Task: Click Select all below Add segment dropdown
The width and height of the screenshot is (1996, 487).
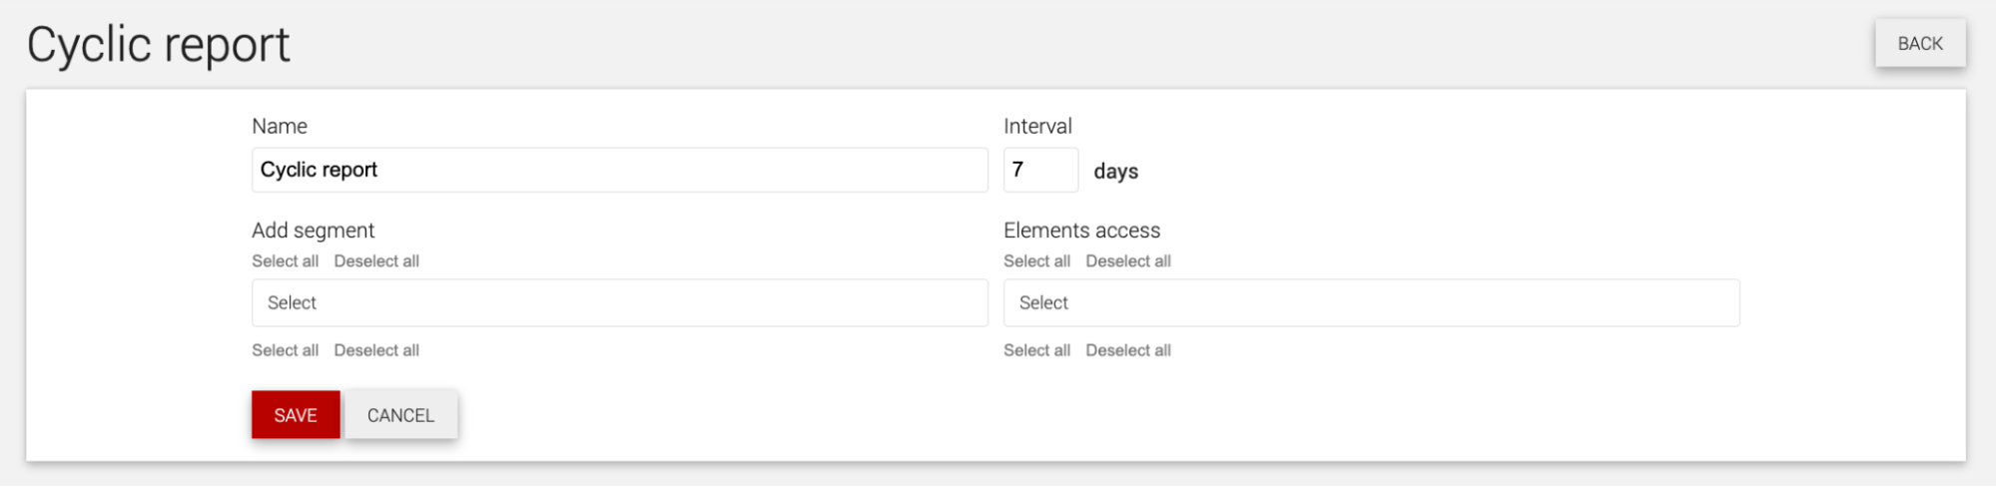Action: [286, 350]
